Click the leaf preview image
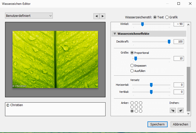This screenshot has width=196, height=133. click(x=55, y=59)
